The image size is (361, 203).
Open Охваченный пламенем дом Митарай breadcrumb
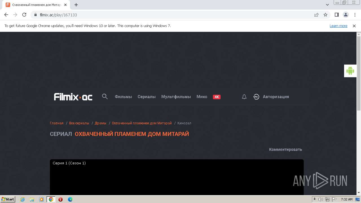(x=142, y=123)
